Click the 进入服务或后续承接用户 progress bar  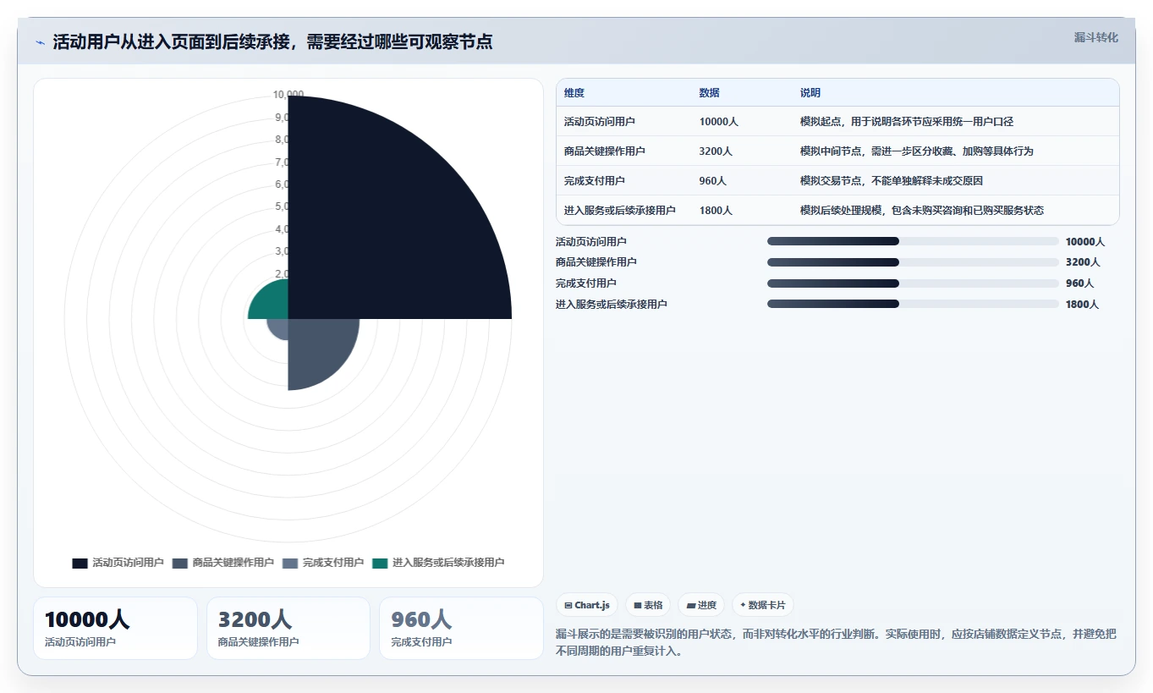913,305
